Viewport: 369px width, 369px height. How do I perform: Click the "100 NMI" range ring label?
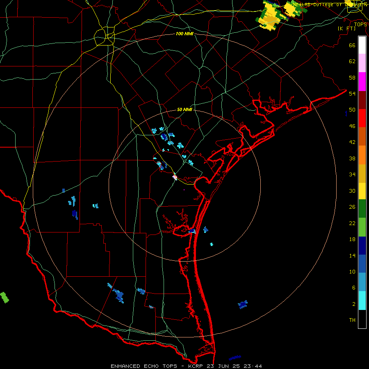184,34
